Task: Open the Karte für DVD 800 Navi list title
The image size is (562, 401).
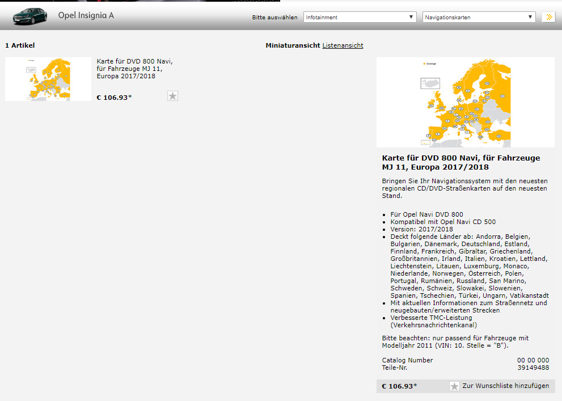Action: pos(135,69)
